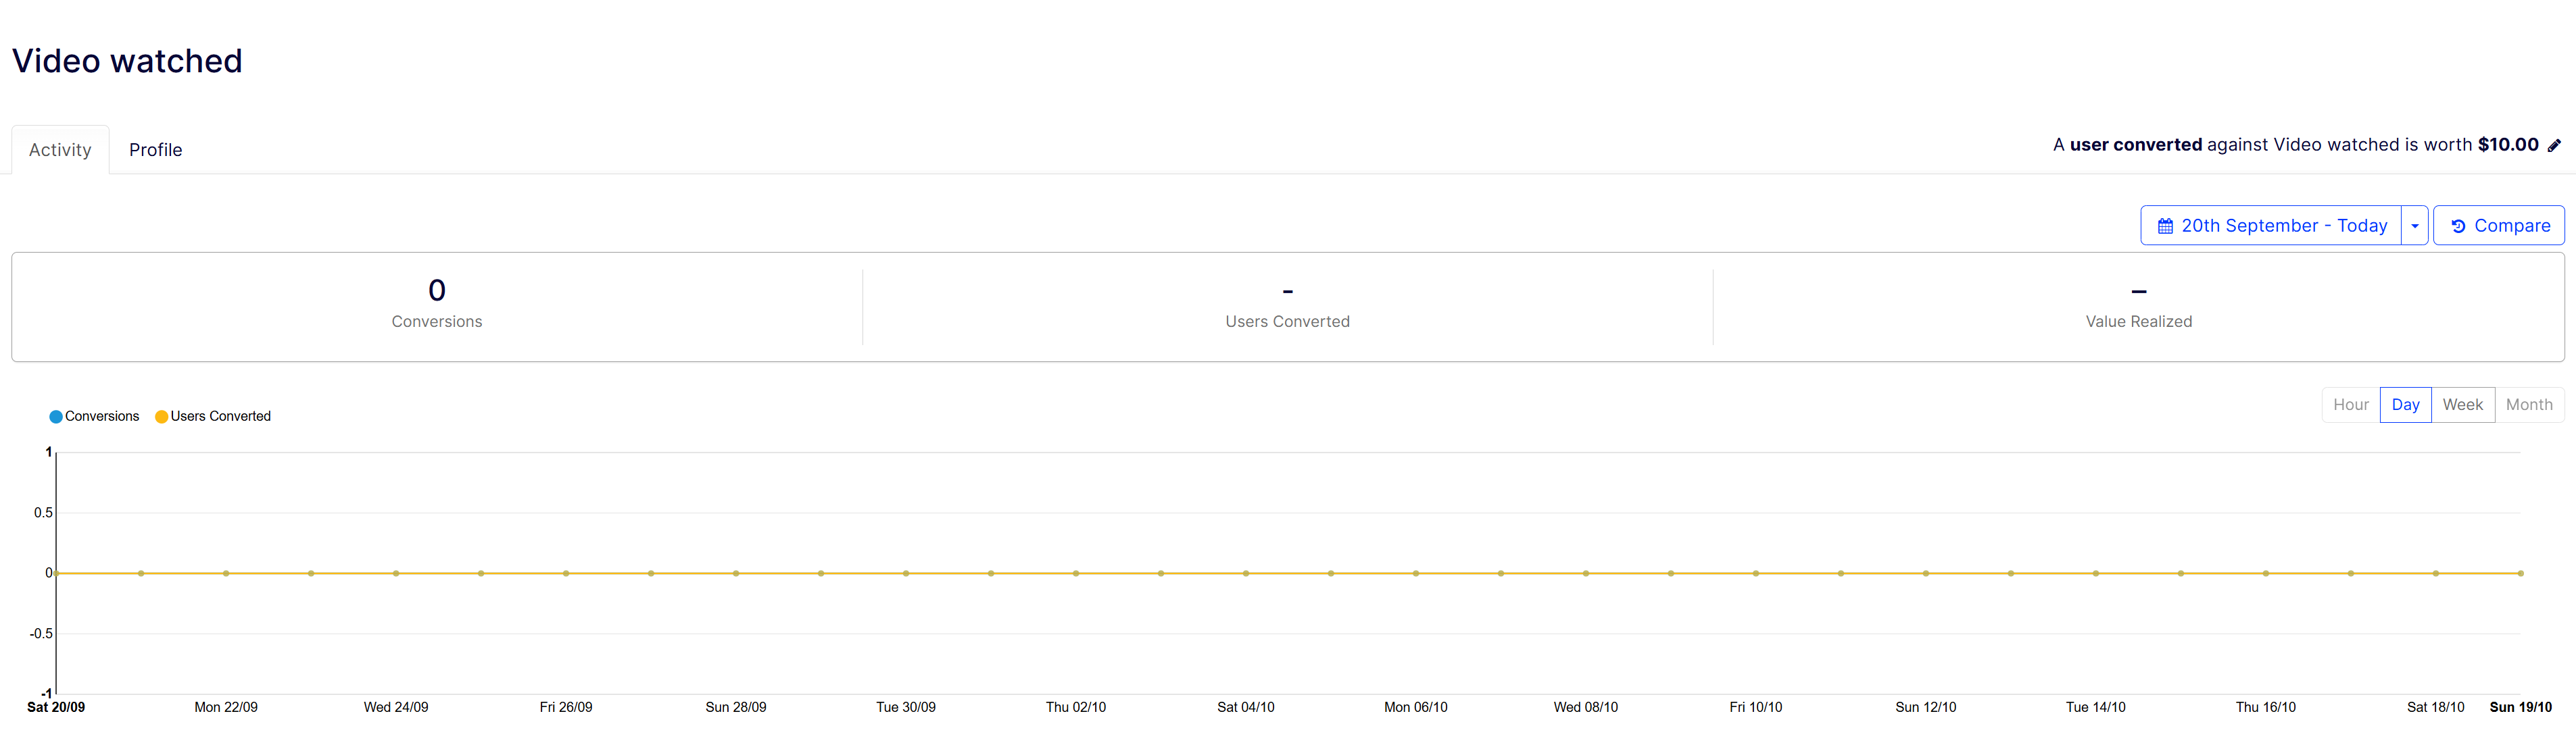The image size is (2576, 745).
Task: Click the pencil edit icon beside $10.00
Action: point(2554,146)
